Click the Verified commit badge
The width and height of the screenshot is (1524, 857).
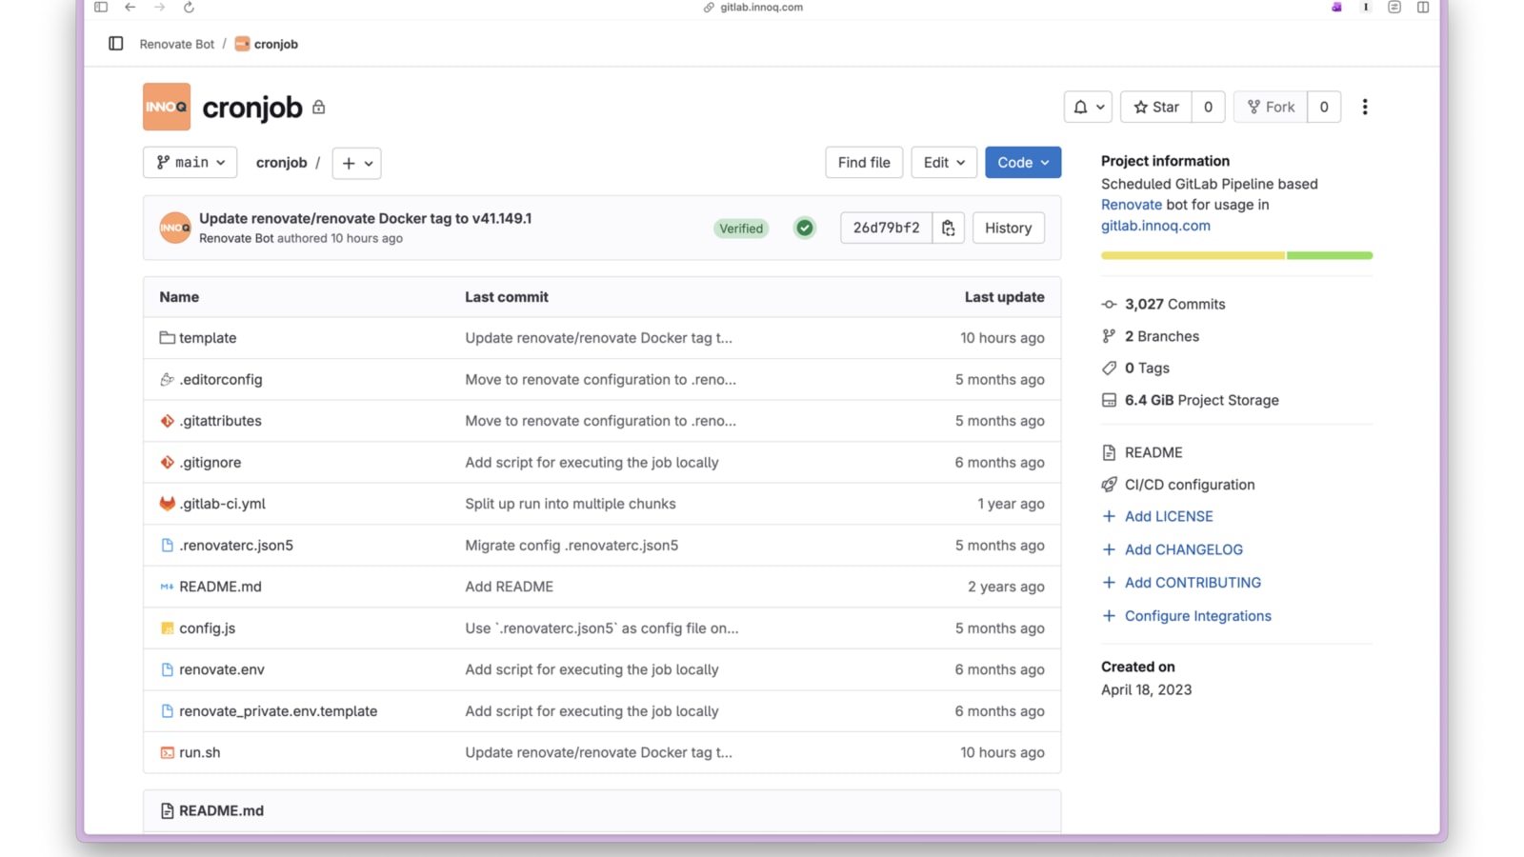pyautogui.click(x=741, y=229)
